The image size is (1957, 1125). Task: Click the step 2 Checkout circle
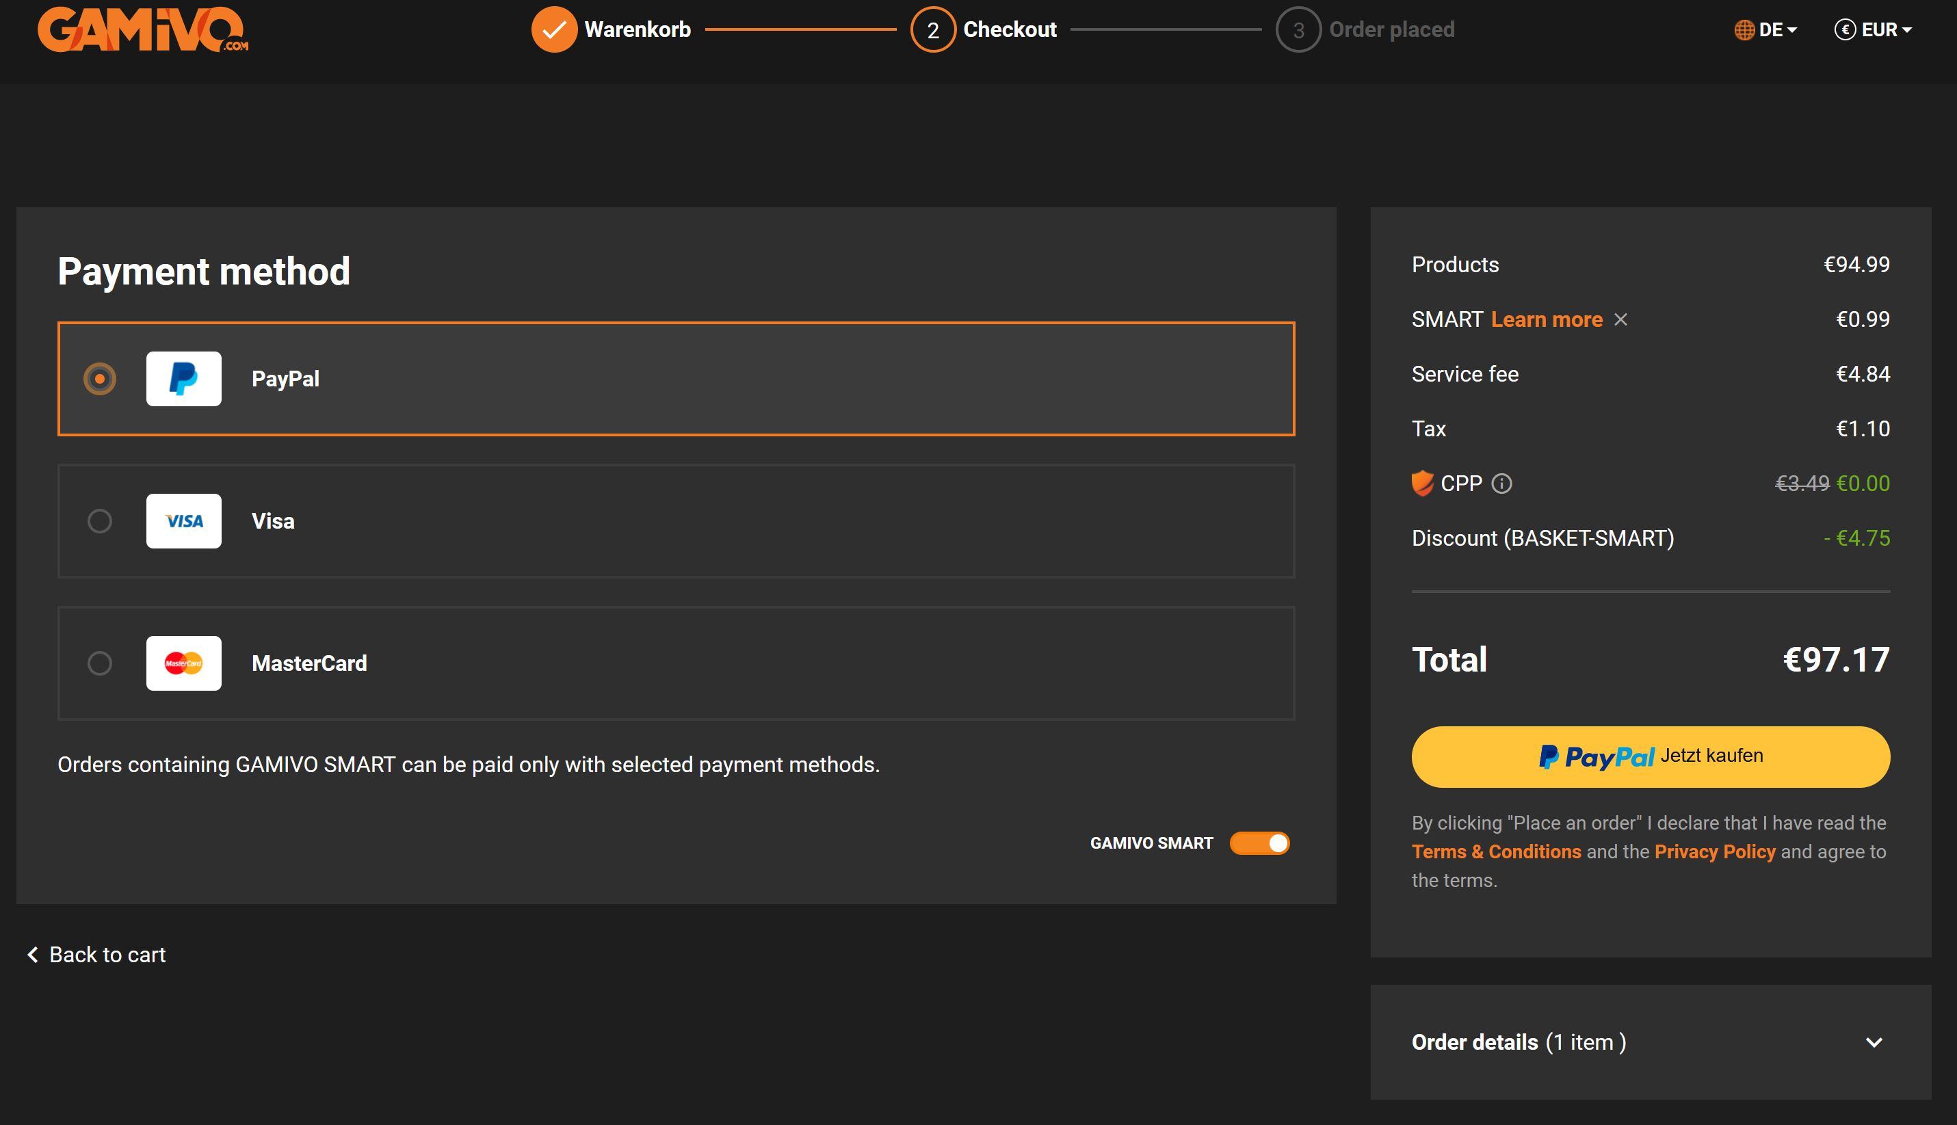click(x=932, y=29)
